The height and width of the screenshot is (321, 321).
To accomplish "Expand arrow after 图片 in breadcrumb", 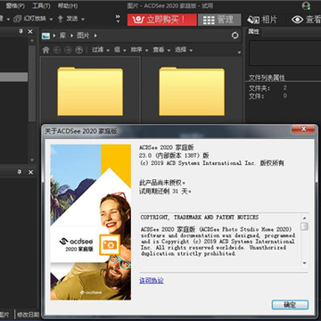I will pos(95,36).
